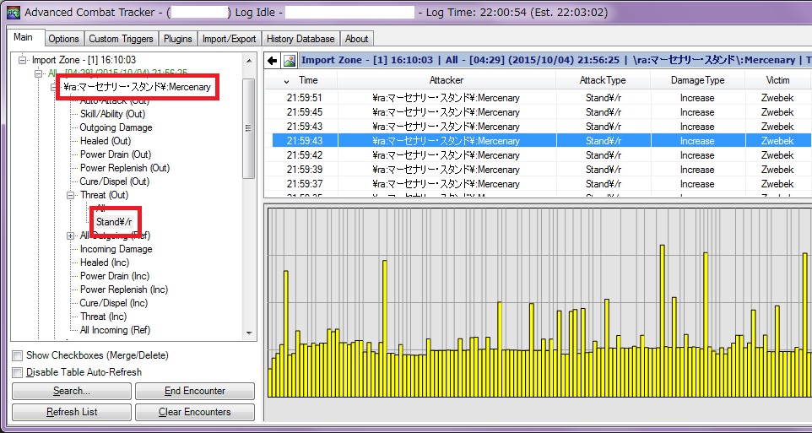Select the Healed (Inc) tree item

click(105, 263)
